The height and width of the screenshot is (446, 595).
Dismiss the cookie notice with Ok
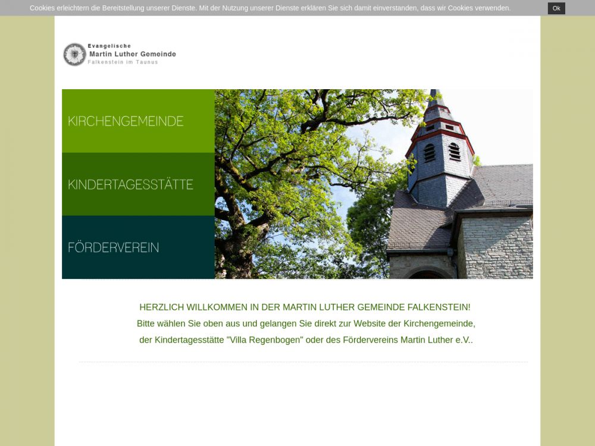pos(556,8)
